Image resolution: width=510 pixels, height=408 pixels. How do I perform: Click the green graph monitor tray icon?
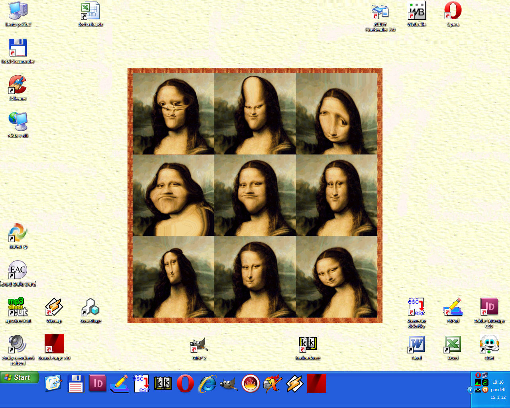click(x=478, y=382)
